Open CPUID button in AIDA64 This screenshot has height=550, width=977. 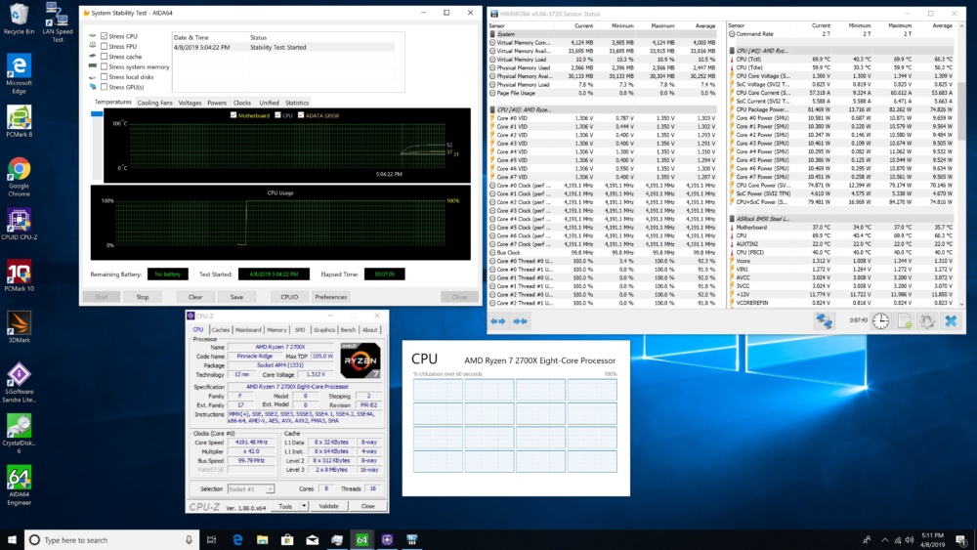click(290, 297)
